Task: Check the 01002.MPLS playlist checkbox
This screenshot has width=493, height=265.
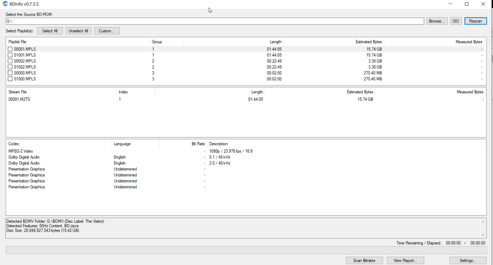Action: [10, 67]
